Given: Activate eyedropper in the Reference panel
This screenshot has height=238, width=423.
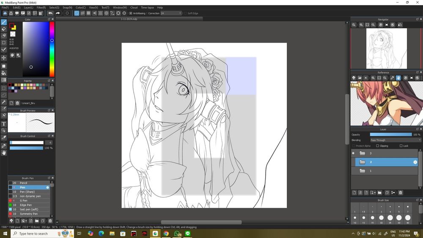Looking at the screenshot, I should point(392,78).
